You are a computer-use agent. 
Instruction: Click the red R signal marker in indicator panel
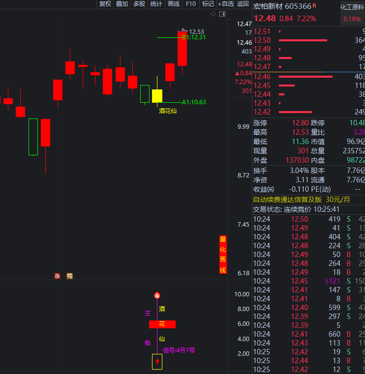click(x=157, y=295)
